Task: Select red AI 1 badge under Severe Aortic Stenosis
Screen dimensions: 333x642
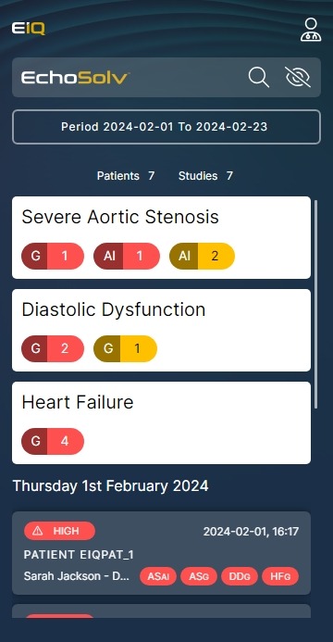Action: [x=127, y=257]
